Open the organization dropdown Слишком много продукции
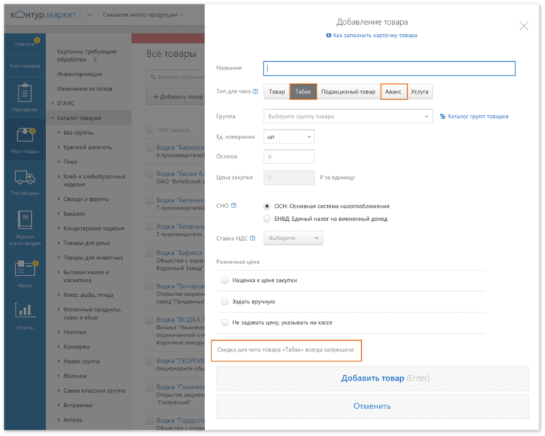Image resolution: width=545 pixels, height=436 pixels. (143, 15)
